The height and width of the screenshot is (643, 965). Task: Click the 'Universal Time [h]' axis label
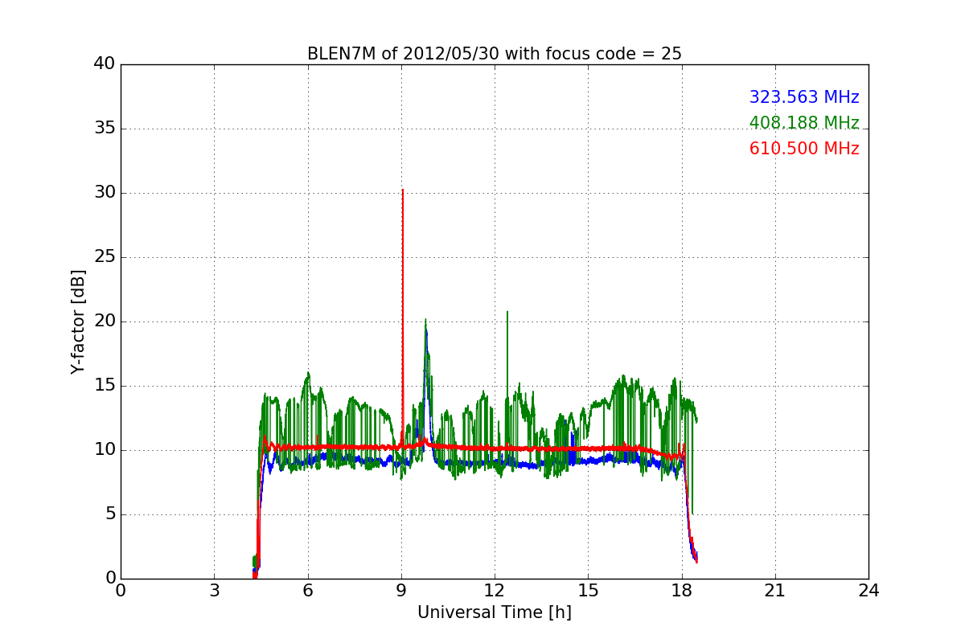(495, 612)
